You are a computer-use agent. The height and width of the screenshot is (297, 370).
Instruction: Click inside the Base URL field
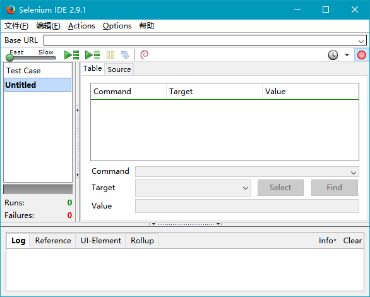[205, 40]
